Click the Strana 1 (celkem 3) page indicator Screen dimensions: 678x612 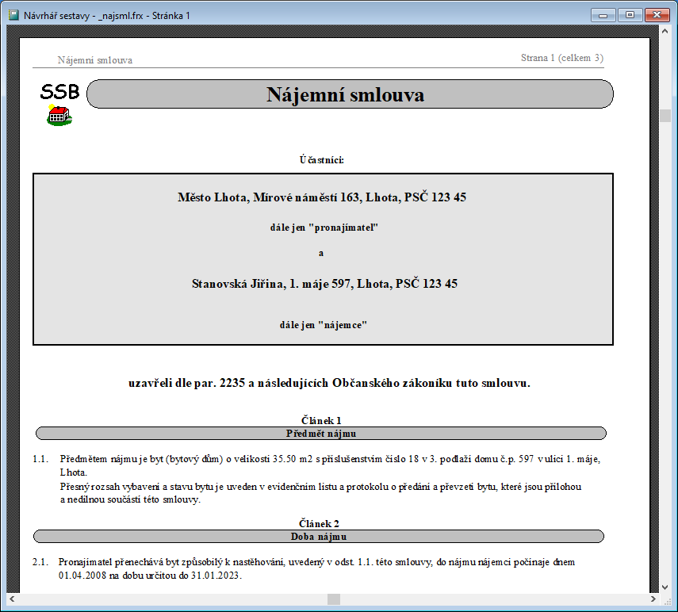[561, 58]
